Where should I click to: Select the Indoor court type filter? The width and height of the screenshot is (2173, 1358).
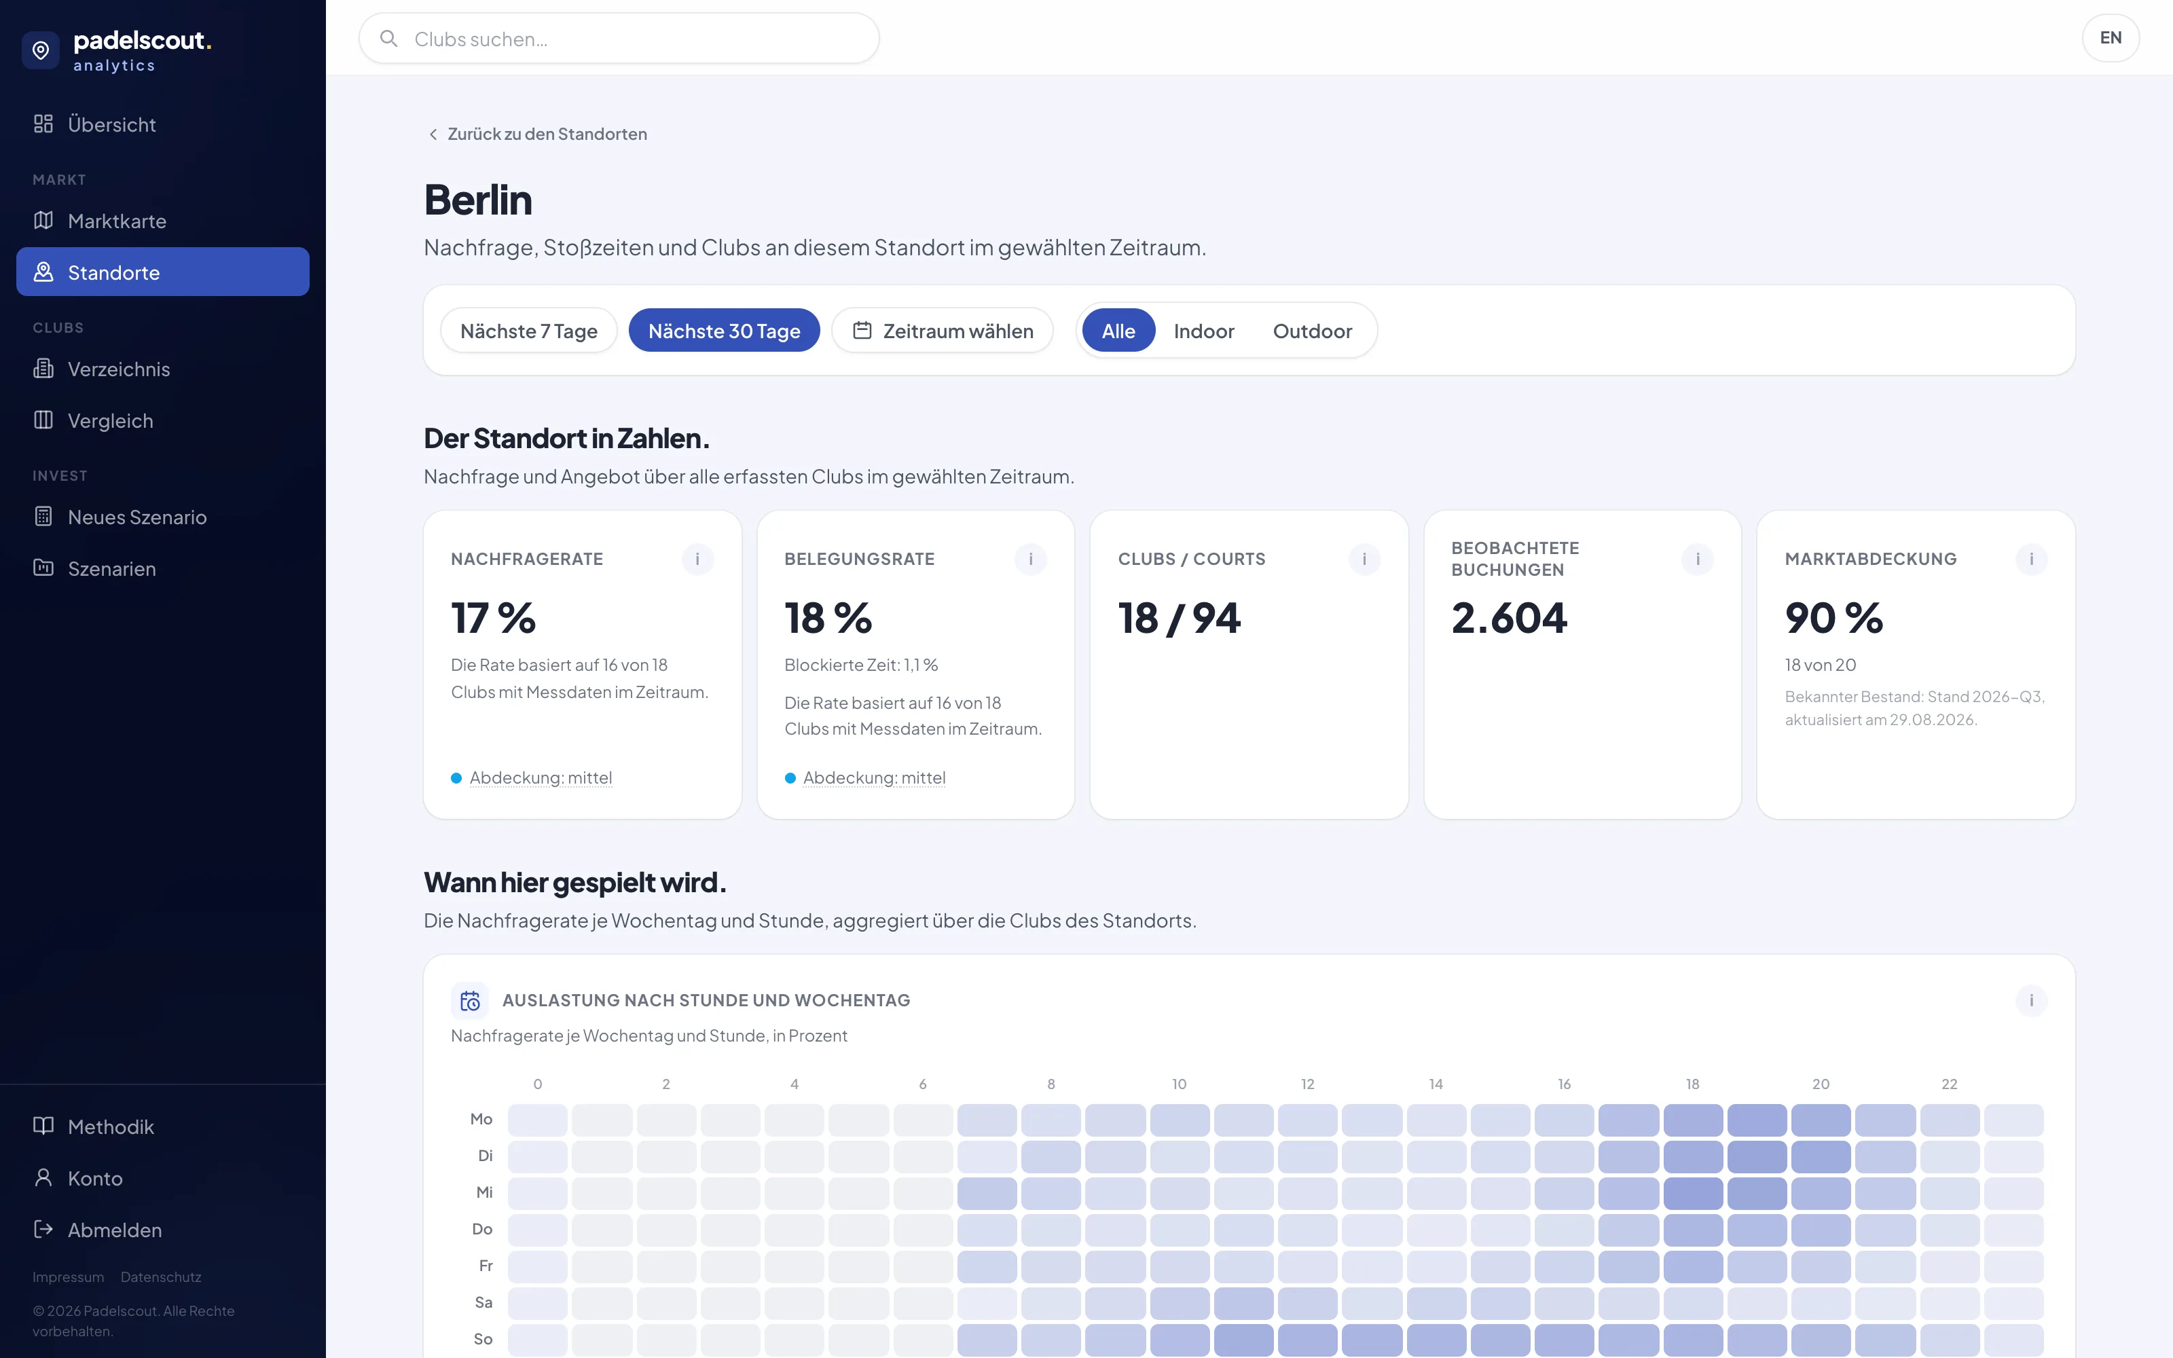[x=1204, y=331]
